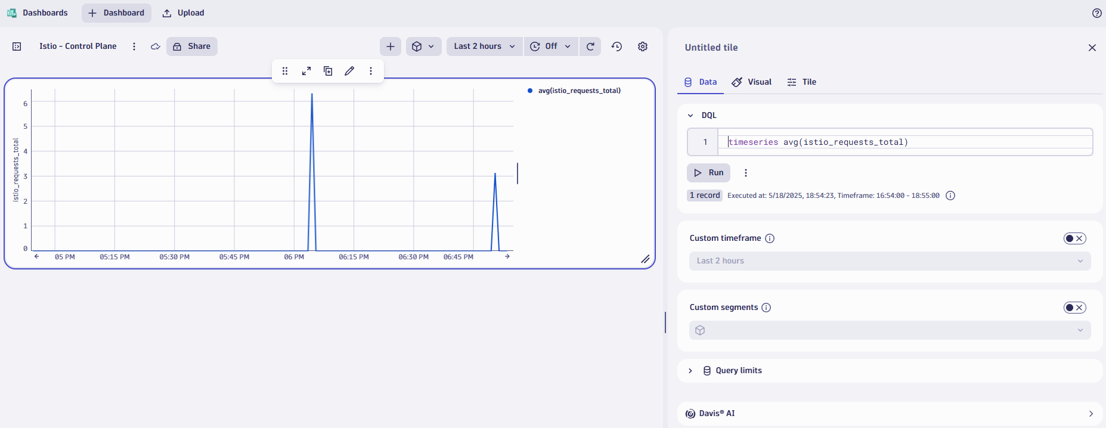Enable the Custom timeframe toggle
The height and width of the screenshot is (428, 1106).
[1075, 238]
